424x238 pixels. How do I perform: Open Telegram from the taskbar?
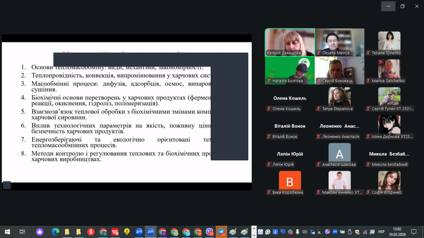pos(221,232)
